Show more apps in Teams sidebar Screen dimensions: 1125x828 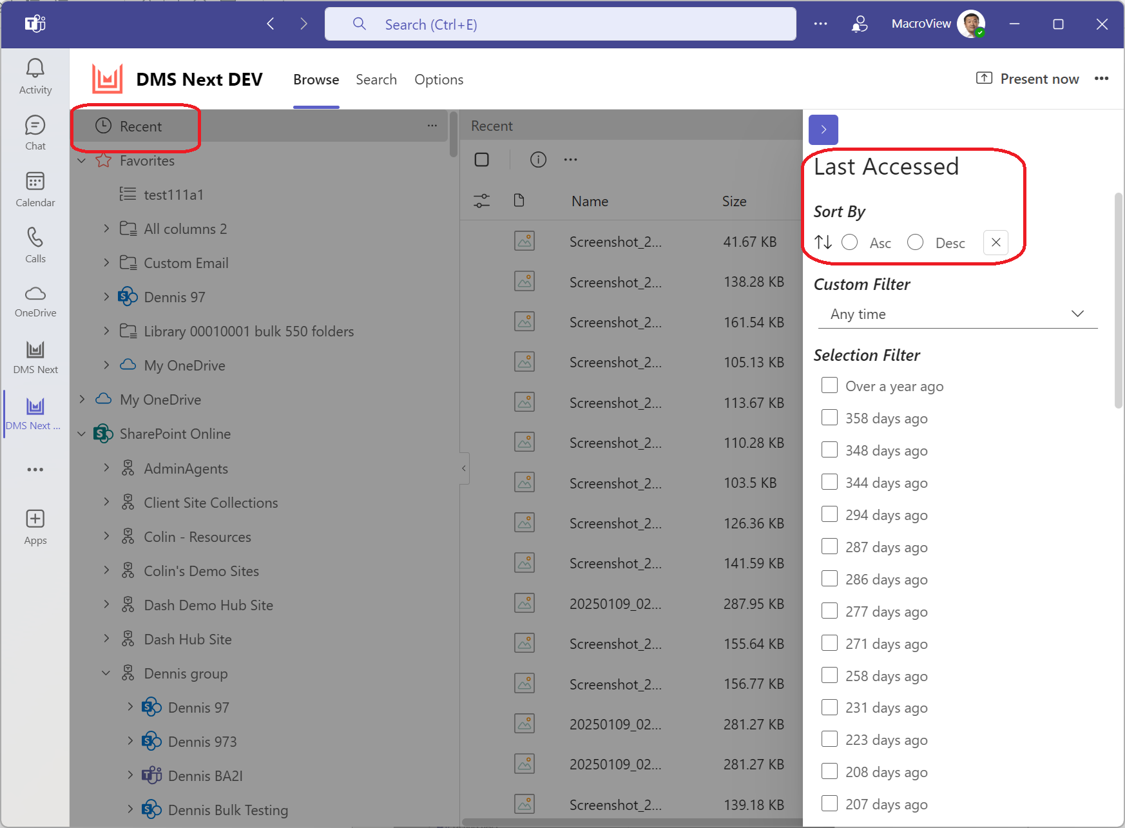coord(35,470)
